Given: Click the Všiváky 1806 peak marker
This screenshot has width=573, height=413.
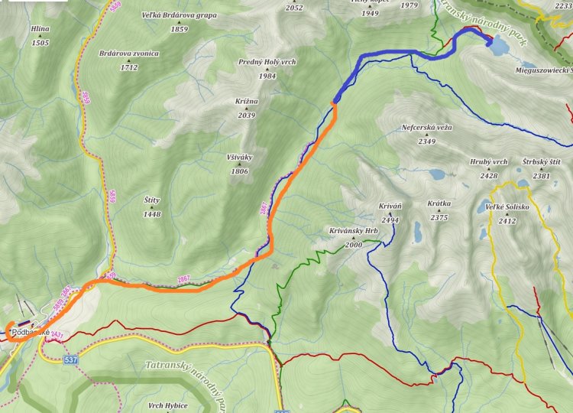Looking at the screenshot, I should (240, 164).
